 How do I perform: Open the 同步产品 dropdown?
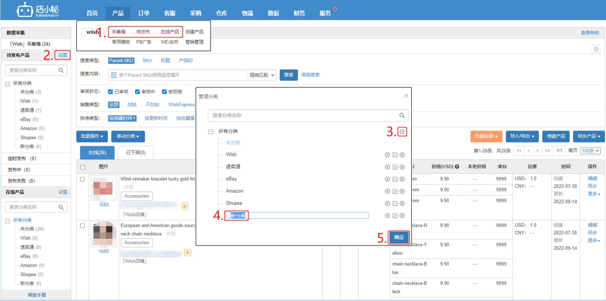click(x=589, y=136)
